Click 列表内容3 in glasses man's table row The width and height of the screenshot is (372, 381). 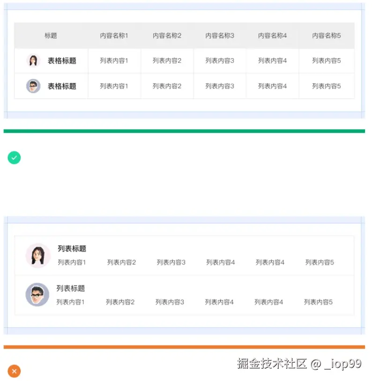[x=220, y=86]
